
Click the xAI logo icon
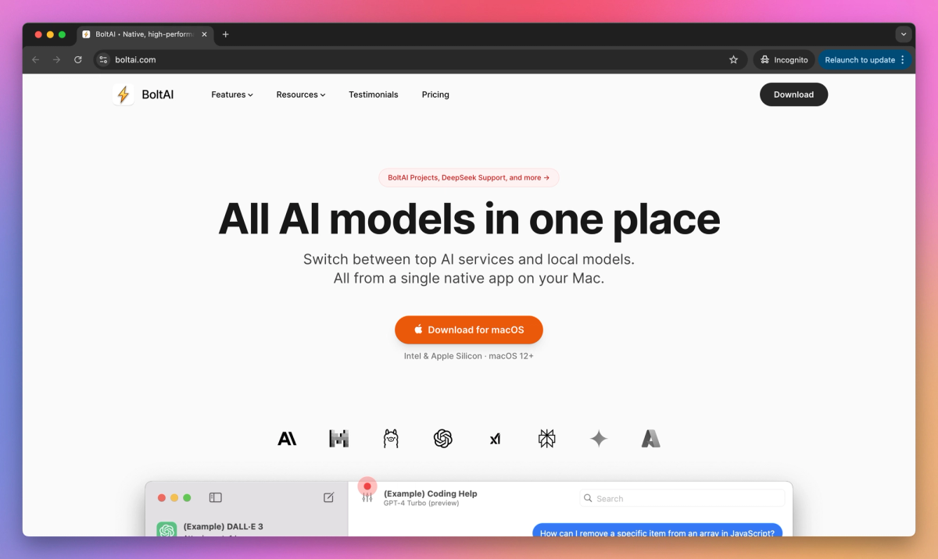[495, 439]
